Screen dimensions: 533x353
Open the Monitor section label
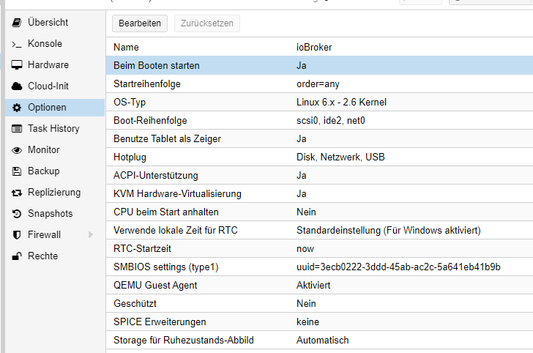43,149
